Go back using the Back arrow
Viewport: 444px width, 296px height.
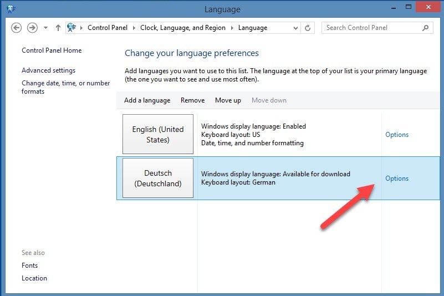(x=17, y=28)
